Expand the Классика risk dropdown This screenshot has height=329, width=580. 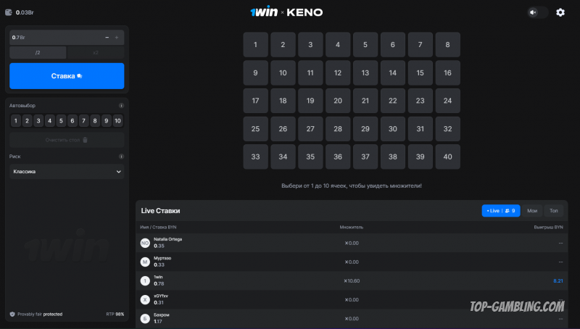[x=67, y=172]
